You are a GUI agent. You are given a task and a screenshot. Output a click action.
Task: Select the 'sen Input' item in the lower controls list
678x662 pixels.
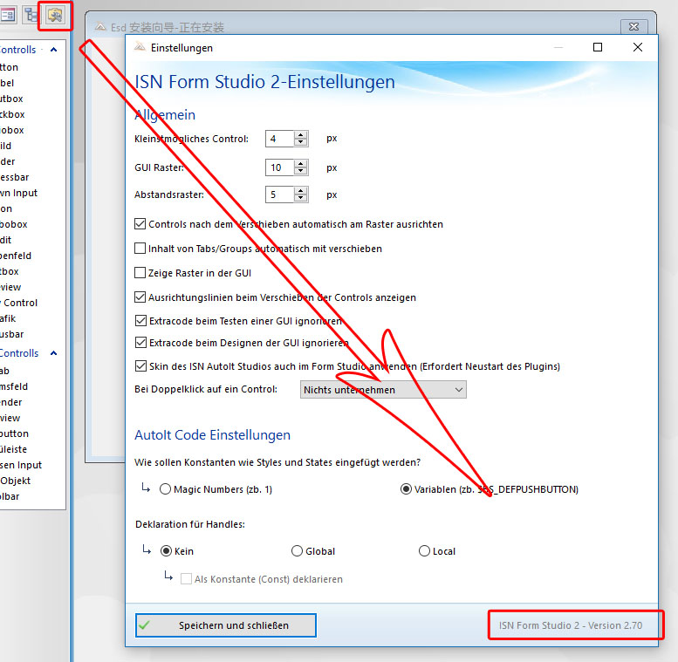(21, 465)
